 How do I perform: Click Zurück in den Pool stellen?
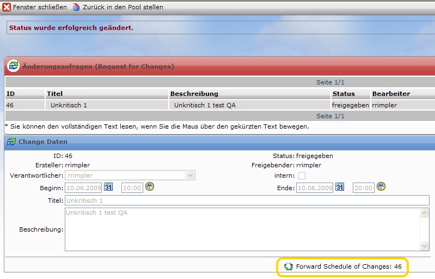click(122, 7)
